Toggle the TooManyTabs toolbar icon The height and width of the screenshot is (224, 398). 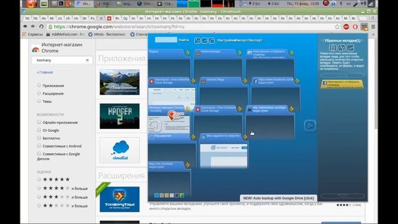[364, 27]
